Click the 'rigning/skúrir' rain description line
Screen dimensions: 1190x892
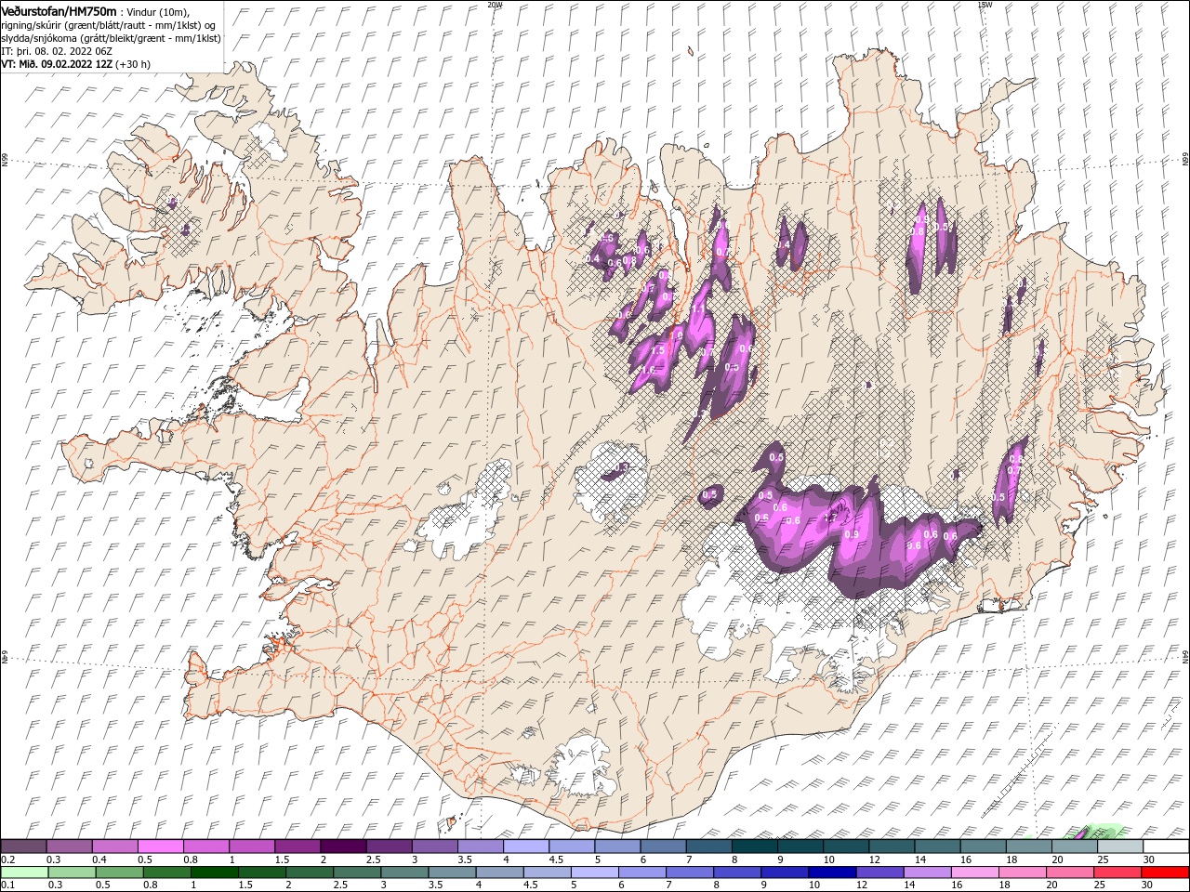(x=108, y=25)
